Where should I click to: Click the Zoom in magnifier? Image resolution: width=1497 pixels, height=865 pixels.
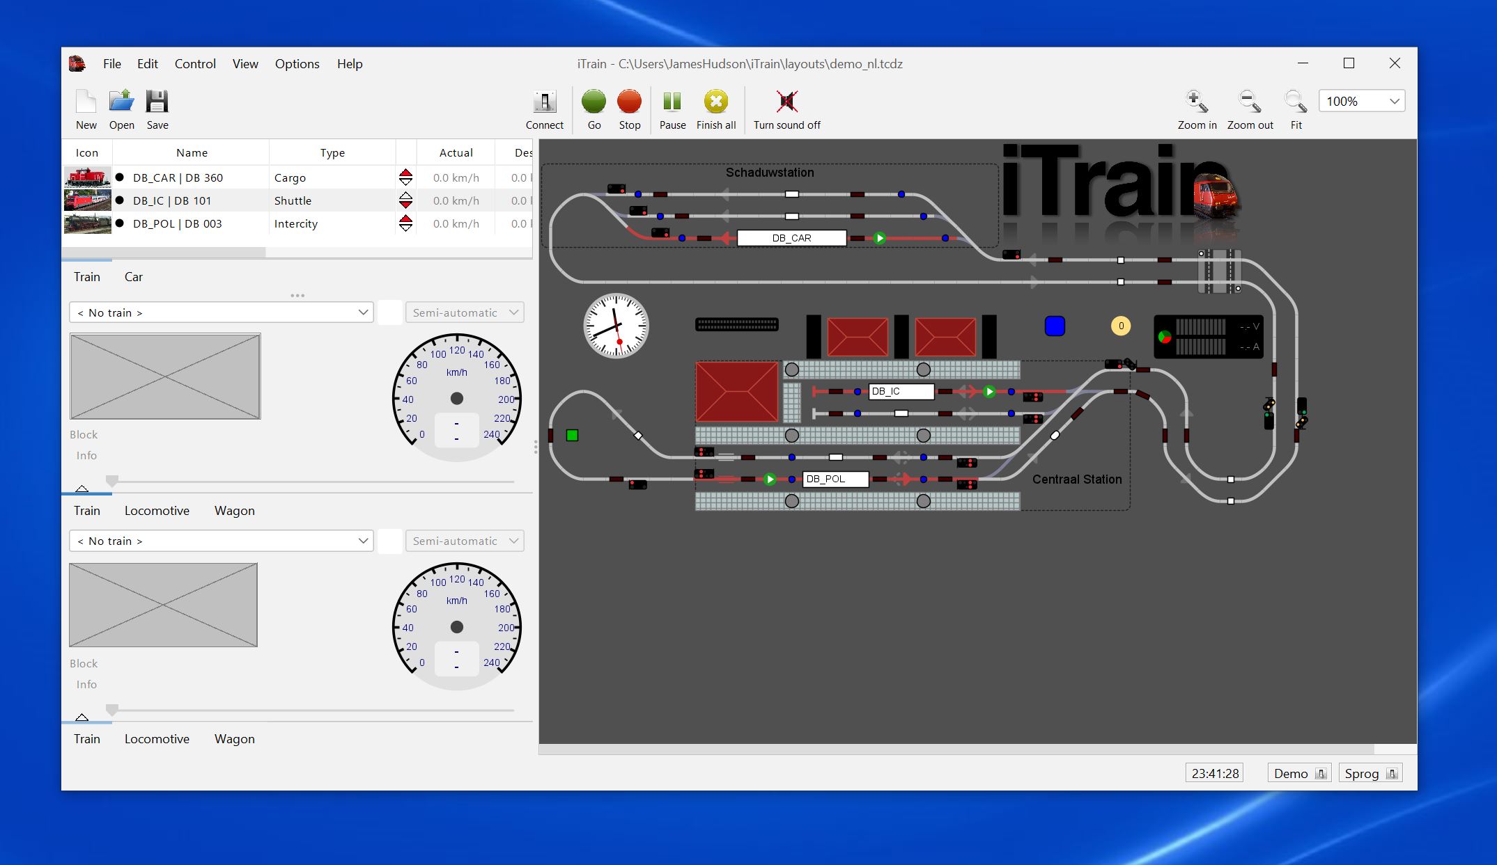[1197, 102]
